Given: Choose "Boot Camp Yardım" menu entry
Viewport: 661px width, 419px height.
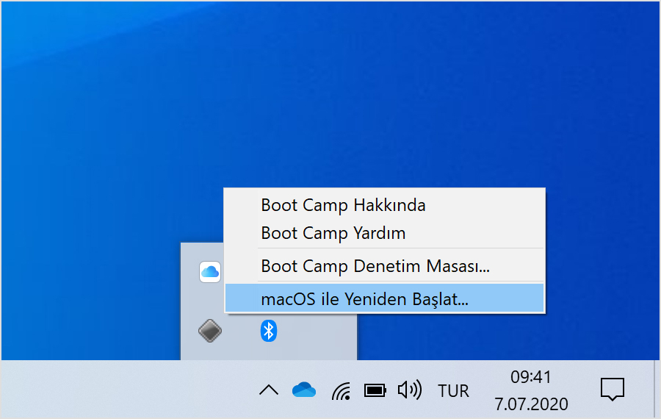Looking at the screenshot, I should 333,234.
